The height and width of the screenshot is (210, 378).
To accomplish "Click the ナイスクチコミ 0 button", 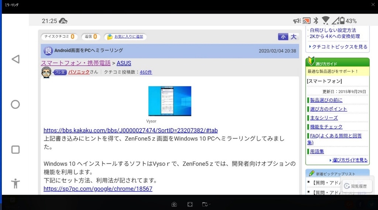I will [59, 37].
